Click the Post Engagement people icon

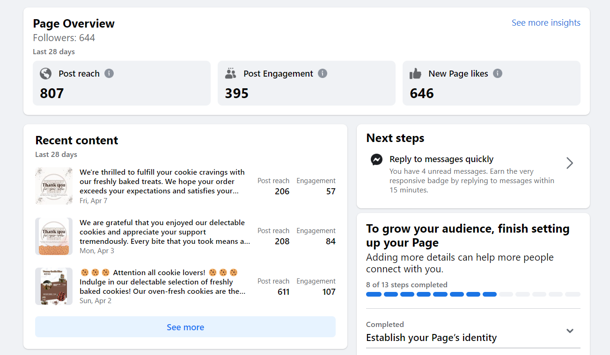230,73
